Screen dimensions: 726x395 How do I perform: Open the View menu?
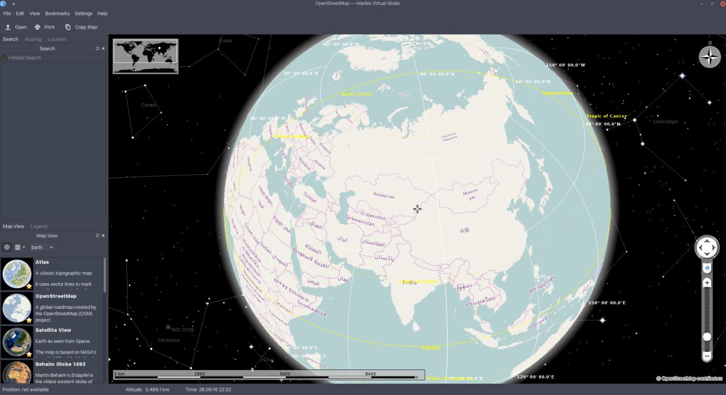(x=35, y=13)
